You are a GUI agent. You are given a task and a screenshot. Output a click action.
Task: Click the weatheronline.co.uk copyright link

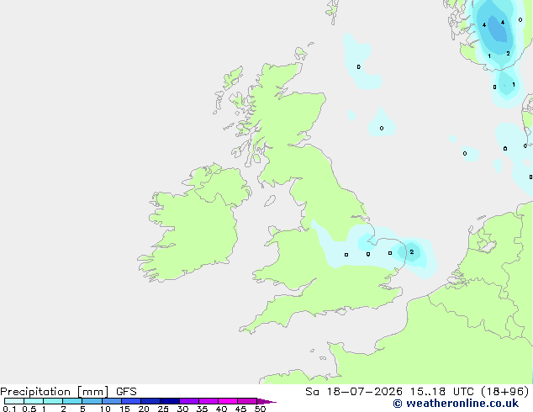pyautogui.click(x=456, y=404)
